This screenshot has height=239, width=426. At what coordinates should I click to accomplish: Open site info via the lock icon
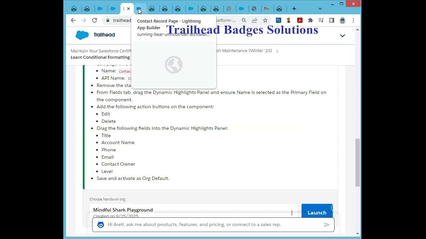click(x=107, y=20)
